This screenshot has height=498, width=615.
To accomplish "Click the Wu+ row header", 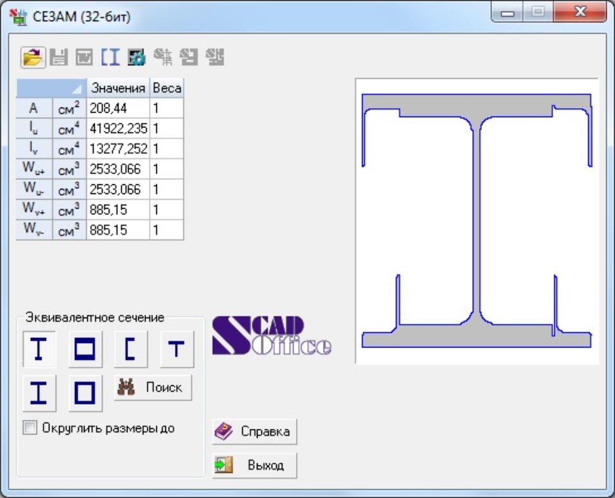I will pyautogui.click(x=34, y=170).
